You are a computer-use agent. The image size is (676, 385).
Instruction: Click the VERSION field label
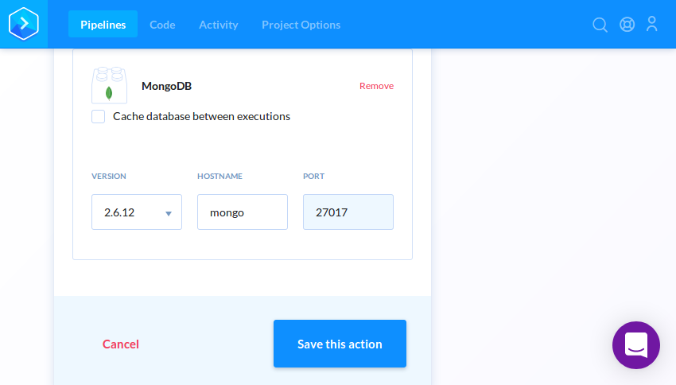[109, 177]
